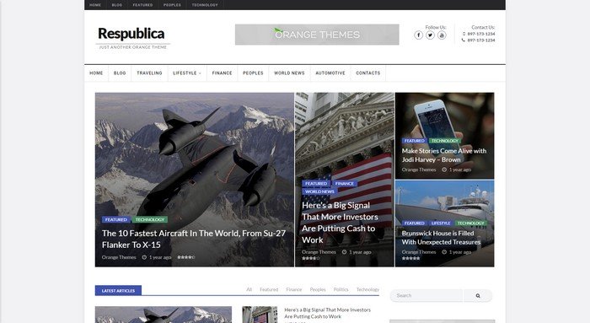The image size is (590, 323).
Task: Open the Twitter follow icon
Action: (x=430, y=35)
